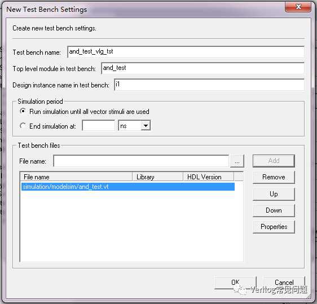Click the HDL Version column header
The width and height of the screenshot is (317, 304).
209,177
